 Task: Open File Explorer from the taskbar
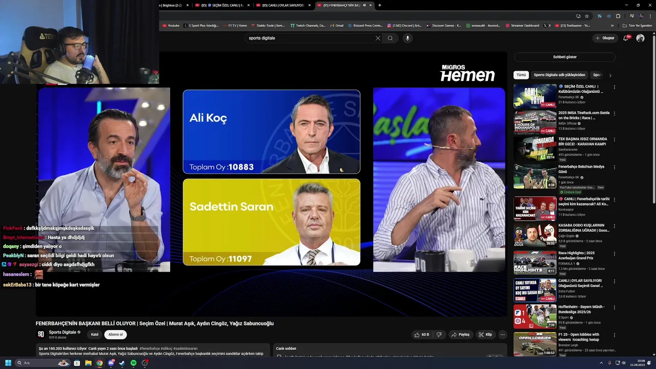(x=88, y=363)
